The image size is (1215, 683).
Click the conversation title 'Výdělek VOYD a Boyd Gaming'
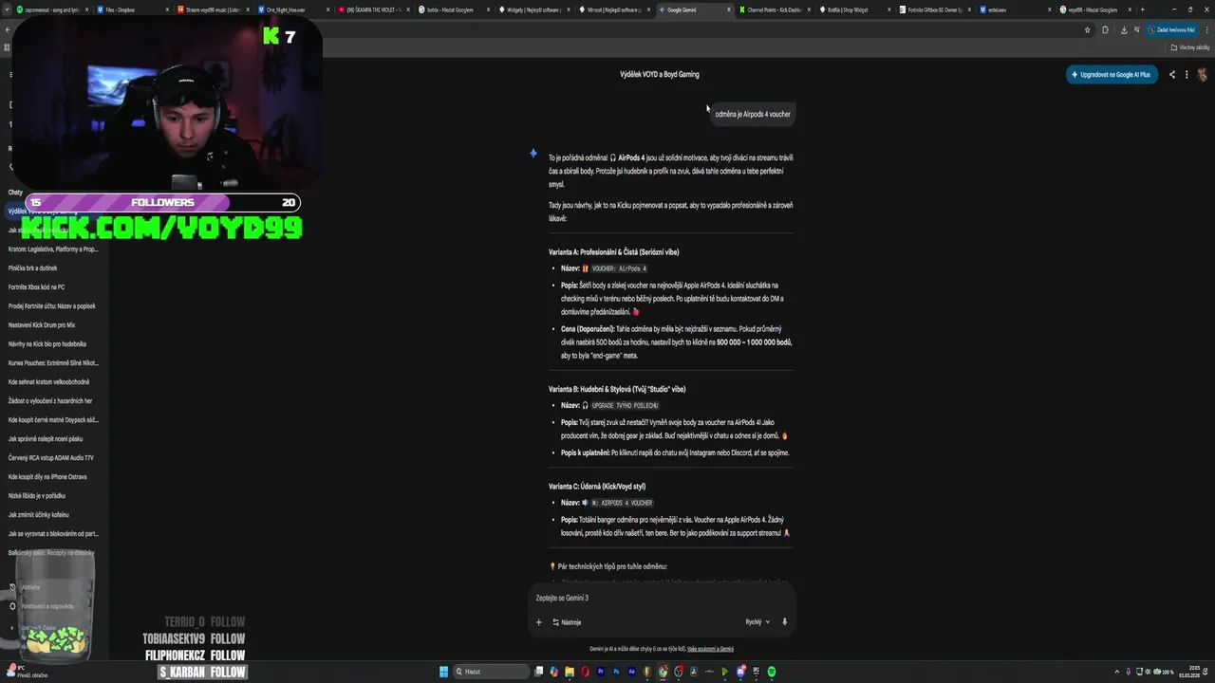[660, 74]
